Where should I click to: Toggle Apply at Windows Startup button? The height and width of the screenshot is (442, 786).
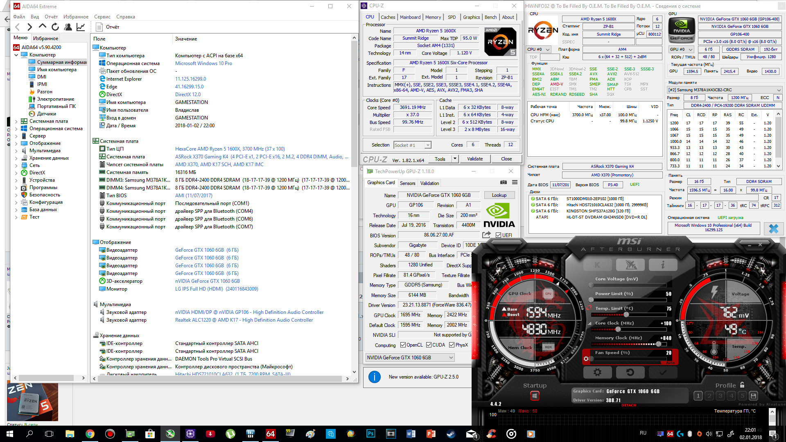534,396
